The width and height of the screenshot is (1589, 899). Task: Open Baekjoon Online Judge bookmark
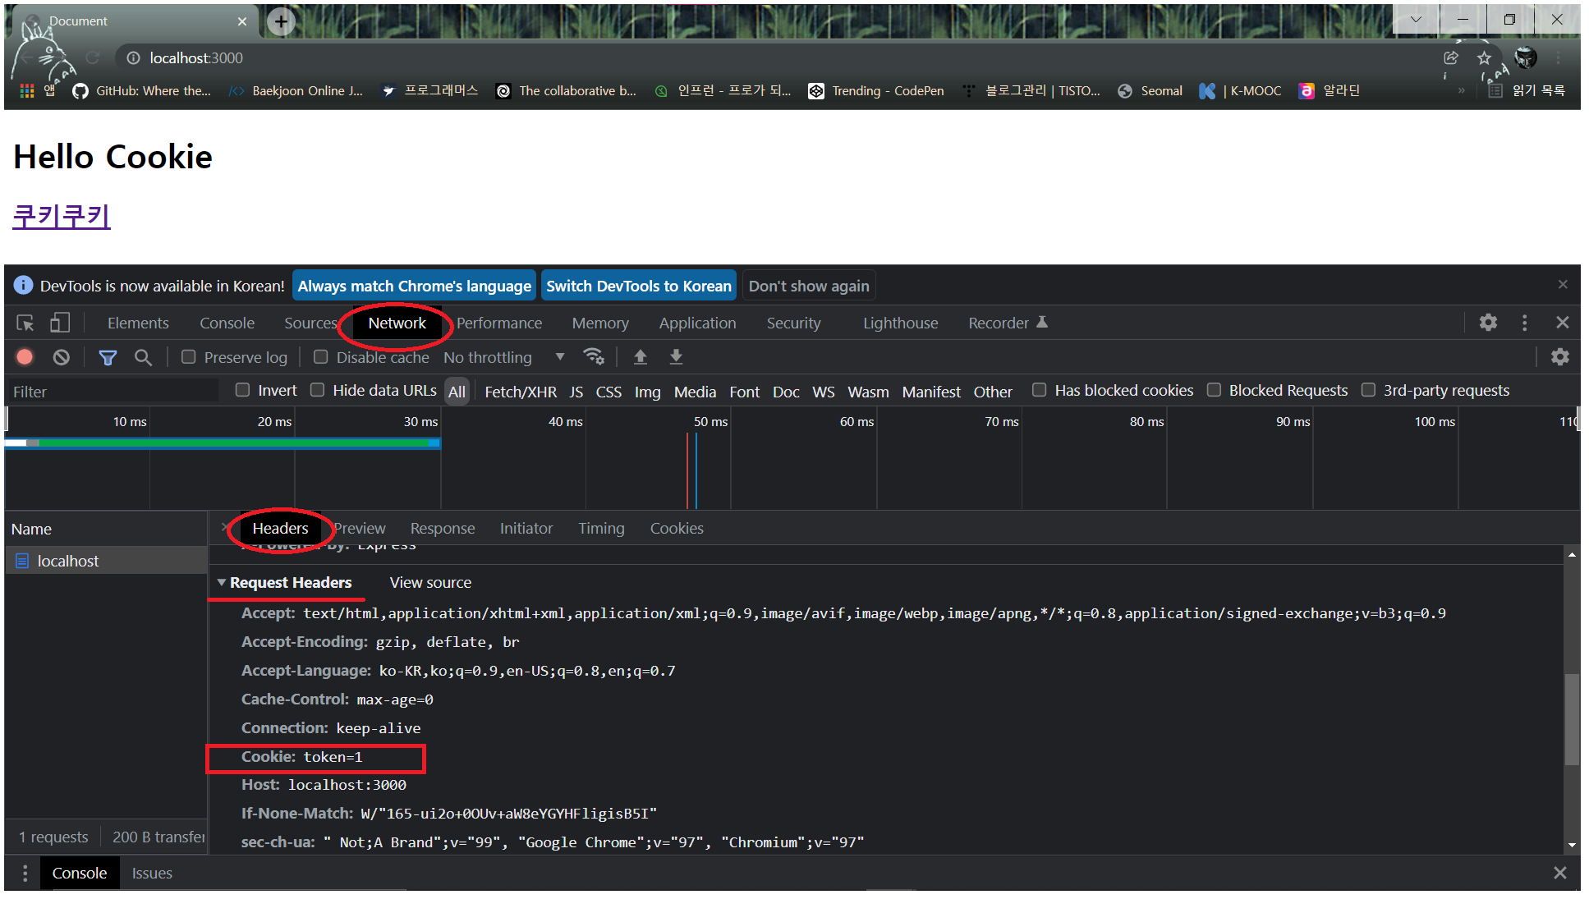(296, 90)
